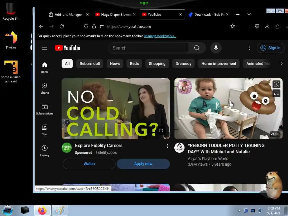
Task: Close the Huge Diaper Blowout tab
Action: (134, 14)
